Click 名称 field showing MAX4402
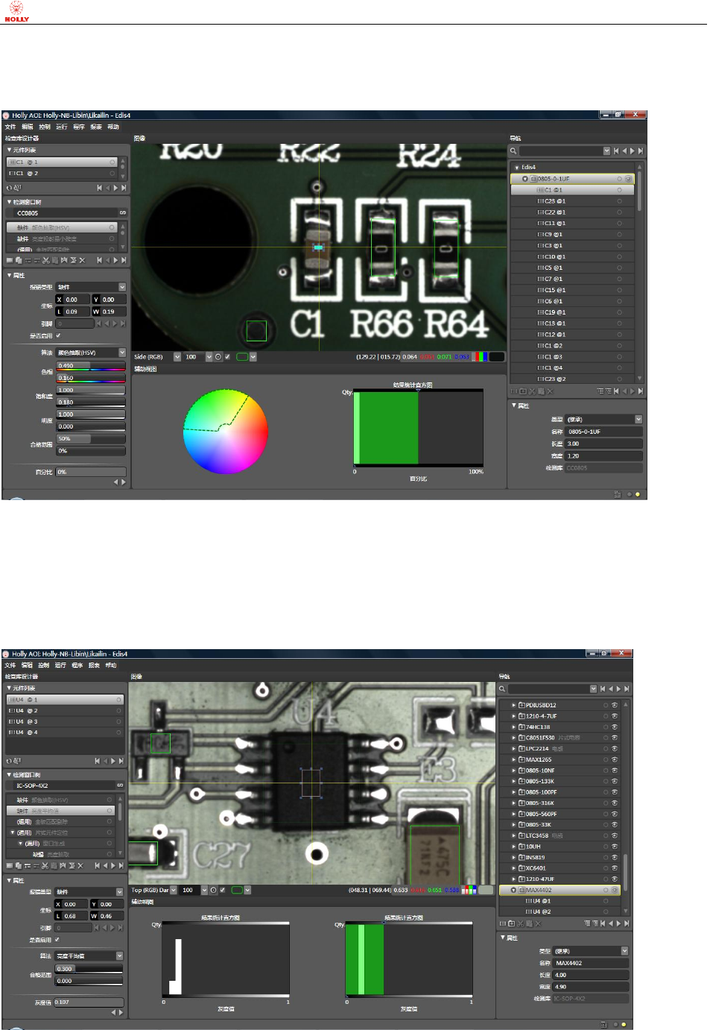The height and width of the screenshot is (1030, 713). (x=591, y=963)
